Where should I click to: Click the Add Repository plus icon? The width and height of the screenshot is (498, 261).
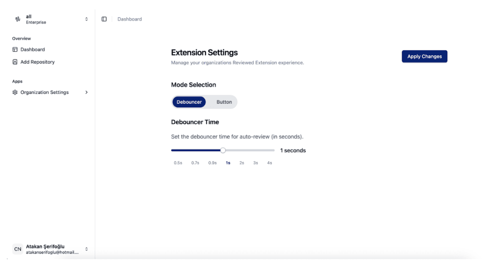click(x=15, y=62)
